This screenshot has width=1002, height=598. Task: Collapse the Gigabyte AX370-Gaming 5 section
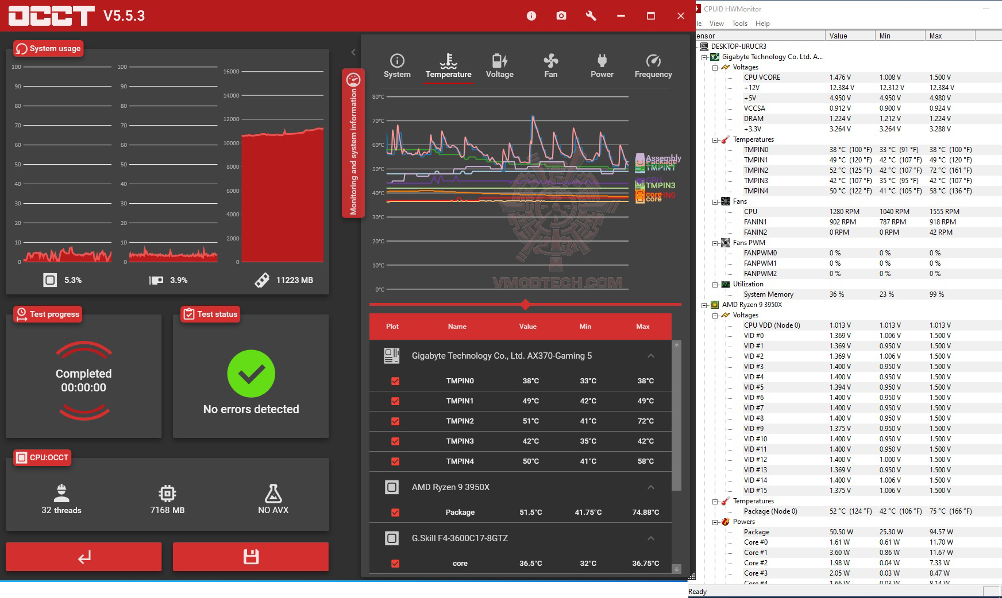(x=651, y=356)
